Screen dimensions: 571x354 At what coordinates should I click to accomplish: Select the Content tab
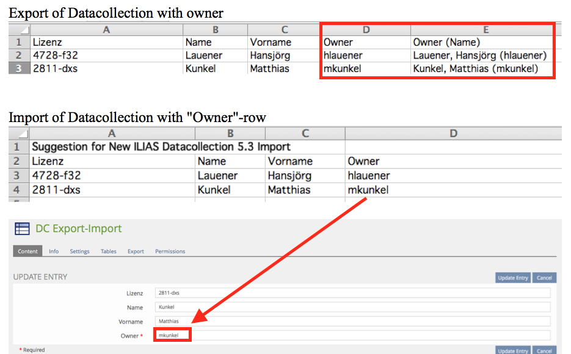(x=27, y=251)
